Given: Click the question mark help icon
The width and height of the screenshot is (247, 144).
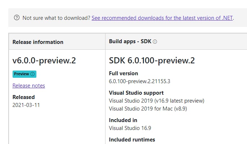Looking at the screenshot, I should 17,18.
